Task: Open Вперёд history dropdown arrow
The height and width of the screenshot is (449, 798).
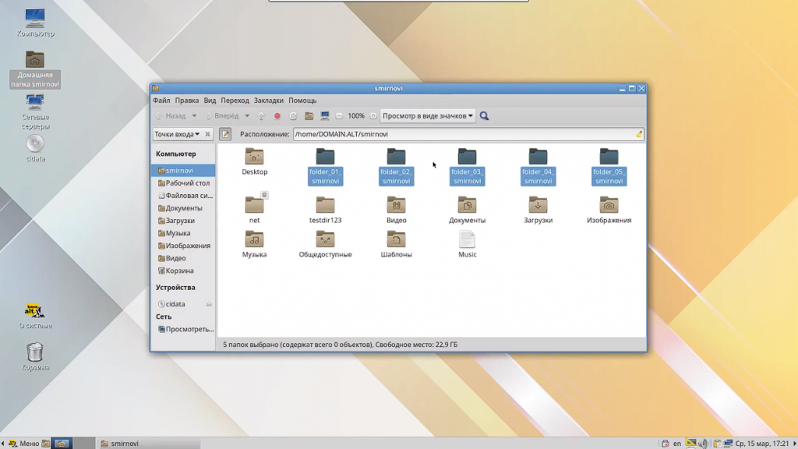Action: [247, 116]
